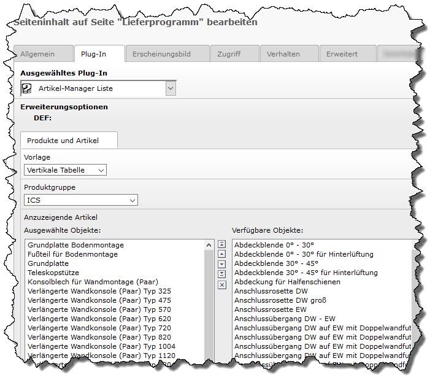438x385 pixels.
Task: Click the move-to-top arrow icon
Action: click(222, 244)
